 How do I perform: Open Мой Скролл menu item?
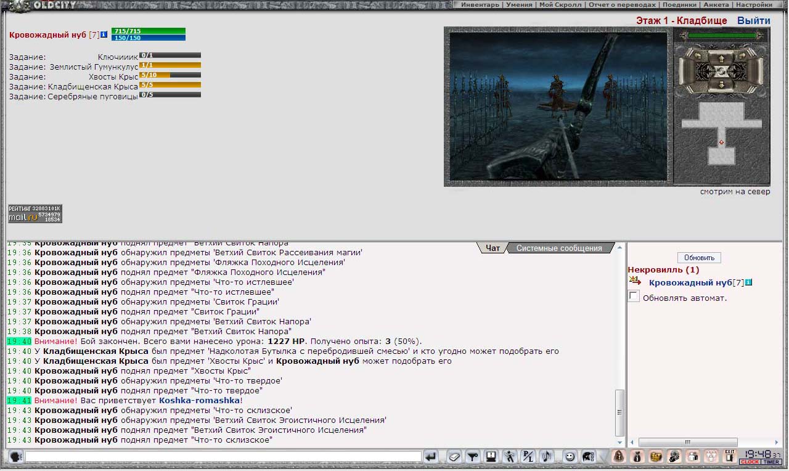point(560,4)
